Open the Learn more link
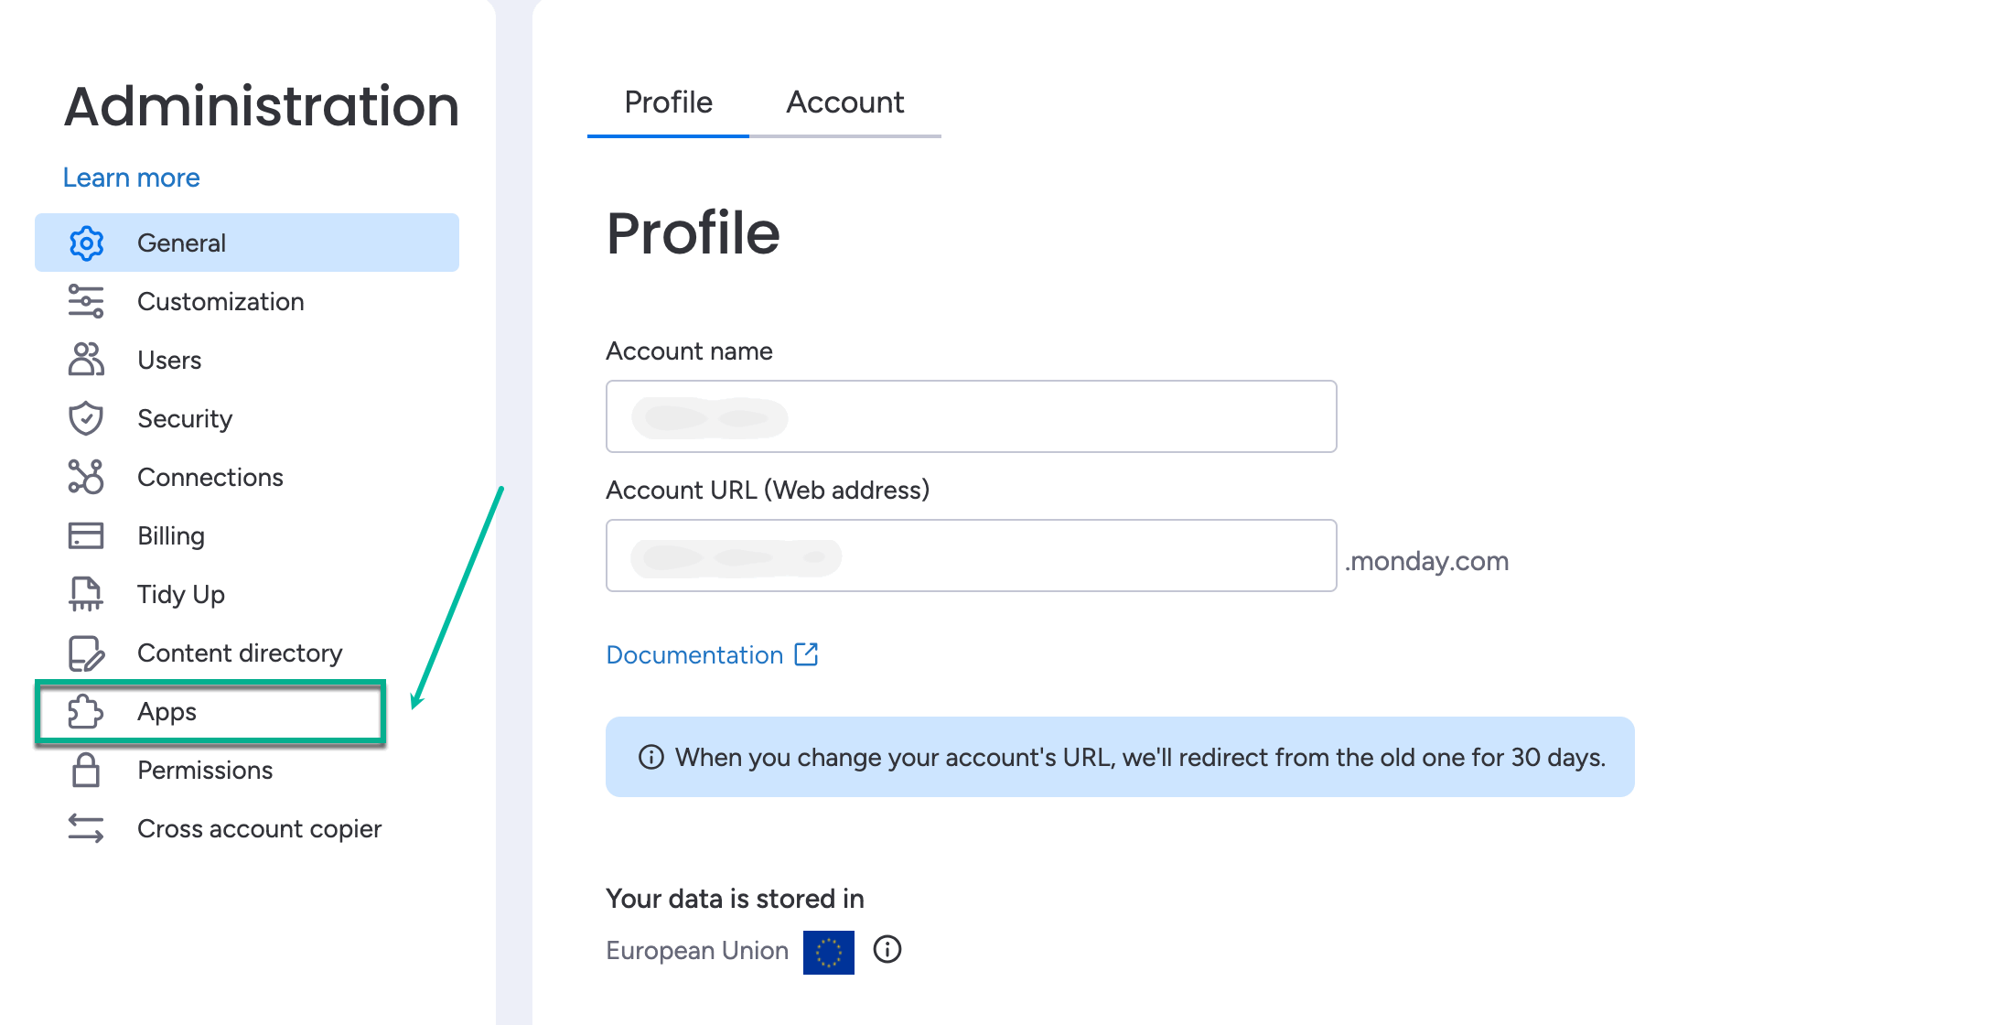1989x1025 pixels. (131, 178)
